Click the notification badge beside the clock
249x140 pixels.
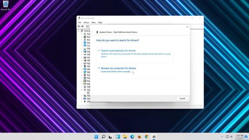pyautogui.click(x=246, y=136)
